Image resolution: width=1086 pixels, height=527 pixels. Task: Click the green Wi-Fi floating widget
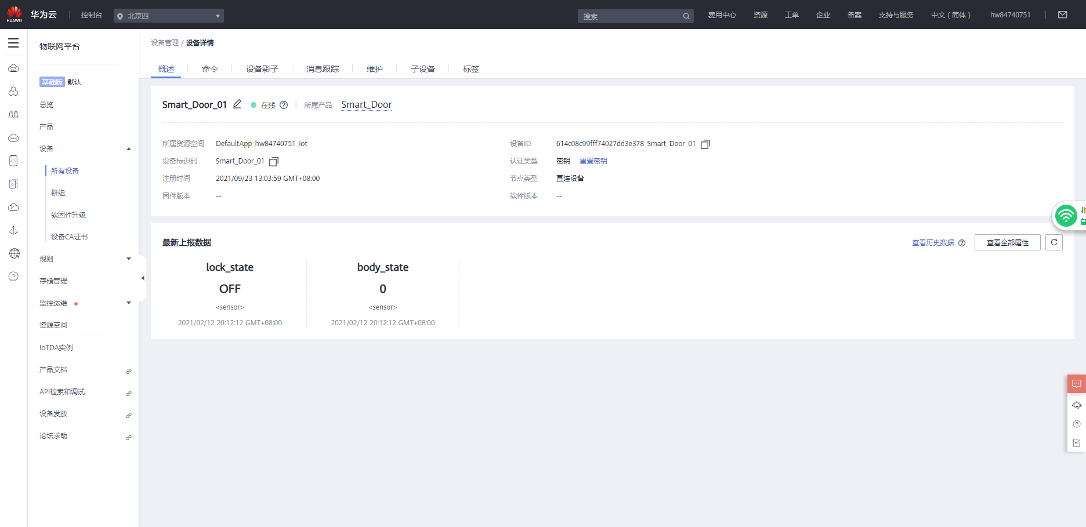pyautogui.click(x=1066, y=216)
